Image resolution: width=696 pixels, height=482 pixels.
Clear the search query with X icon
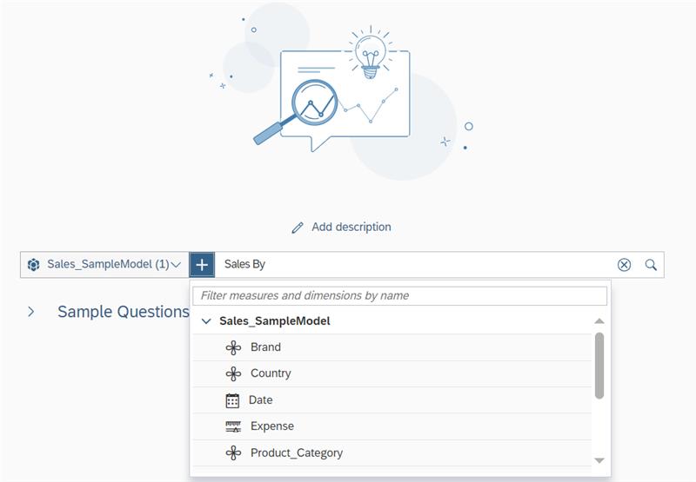pyautogui.click(x=624, y=265)
